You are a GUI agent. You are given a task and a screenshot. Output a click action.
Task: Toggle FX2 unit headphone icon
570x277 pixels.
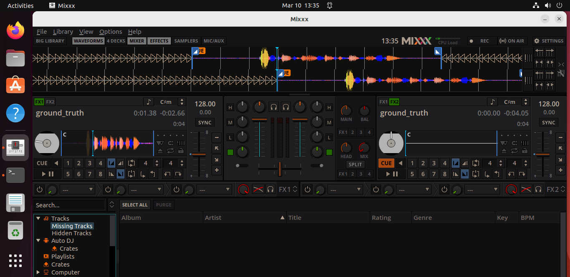(539, 189)
